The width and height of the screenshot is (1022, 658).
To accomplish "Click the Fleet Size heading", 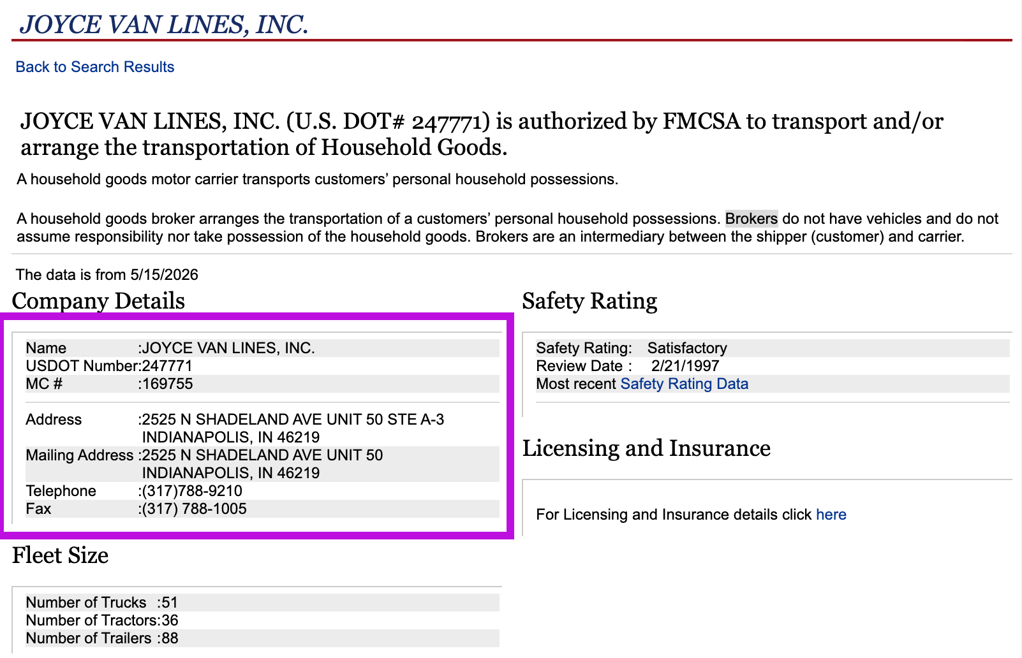I will point(60,555).
